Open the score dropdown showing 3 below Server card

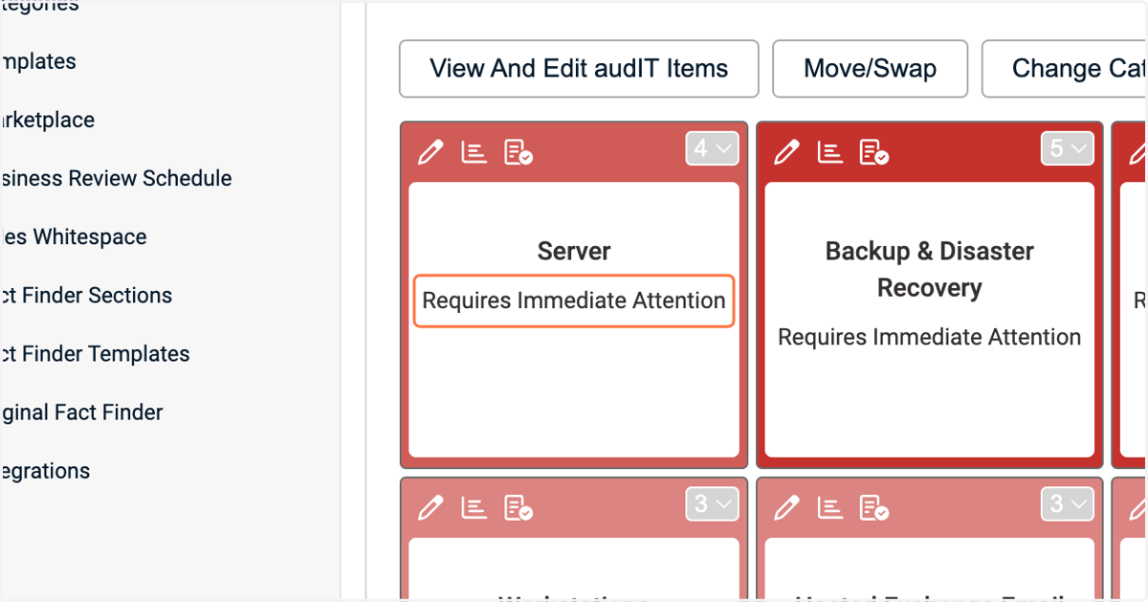coord(713,503)
